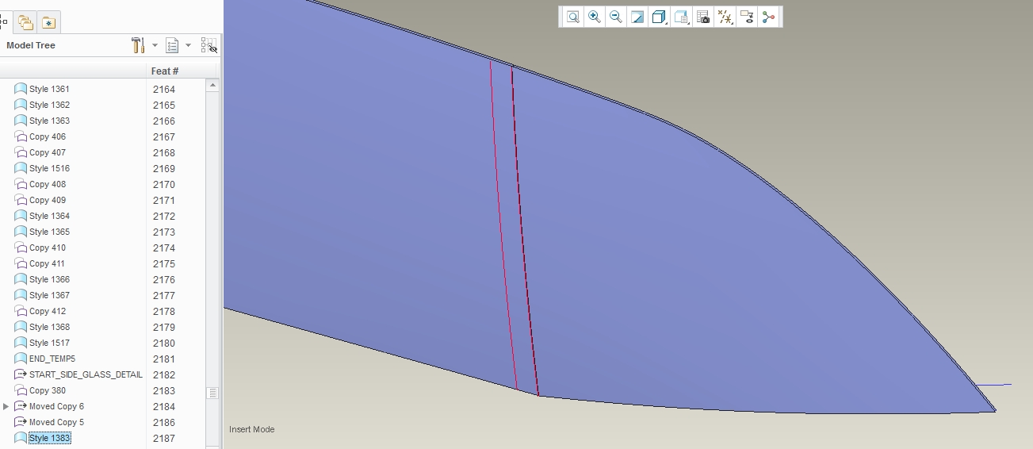
Task: Click feature number 2187 cell
Action: 164,438
